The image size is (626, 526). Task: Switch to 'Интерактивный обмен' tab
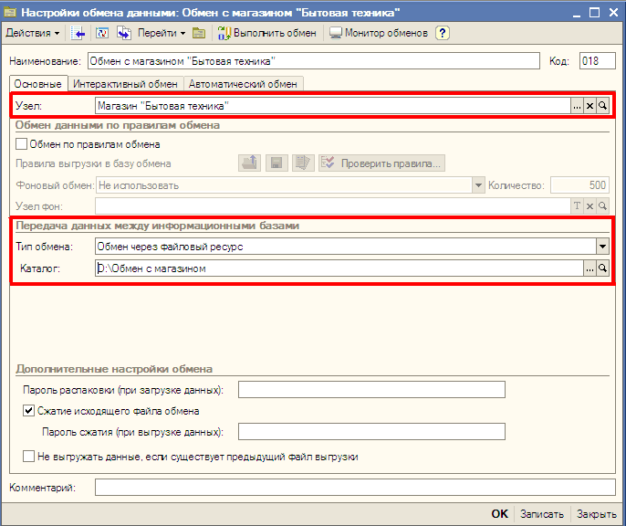pyautogui.click(x=126, y=84)
